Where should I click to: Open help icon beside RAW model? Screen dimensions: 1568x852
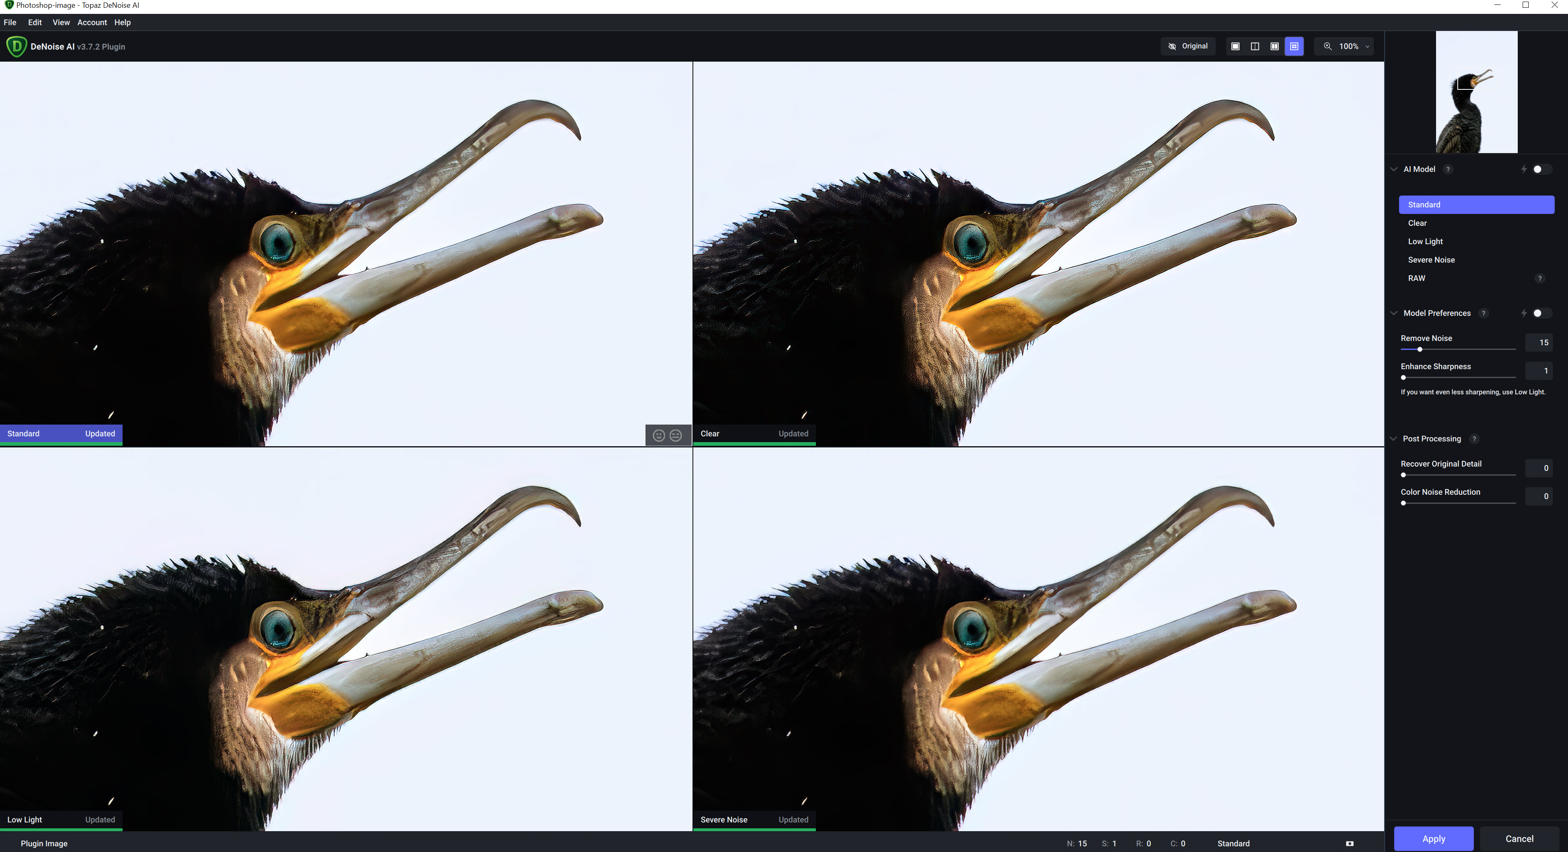pos(1540,278)
